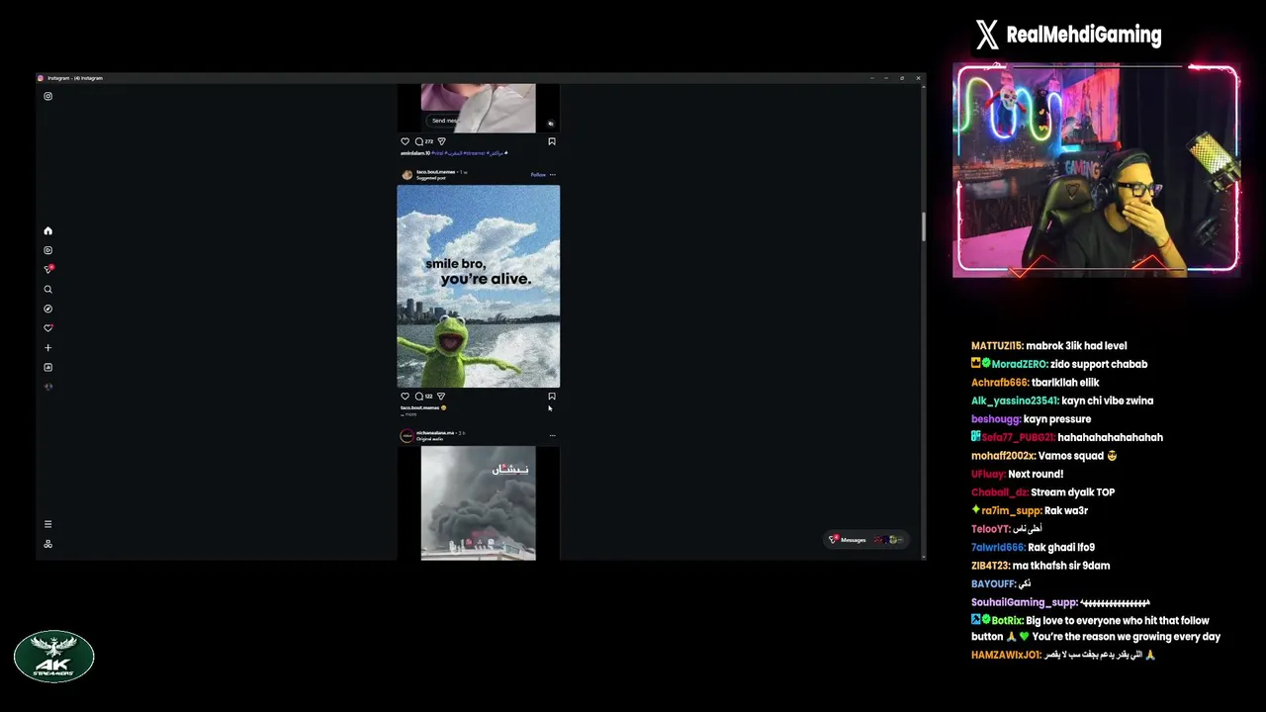Screen dimensions: 1266x712
Task: Click the Instagram logo in the sidebar
Action: click(47, 96)
